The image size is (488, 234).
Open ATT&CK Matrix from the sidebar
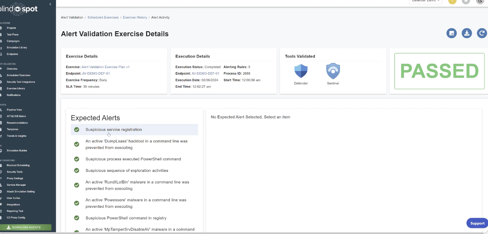click(x=16, y=116)
